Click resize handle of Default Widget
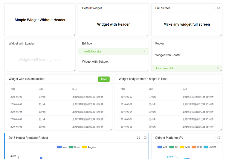 coord(148,35)
